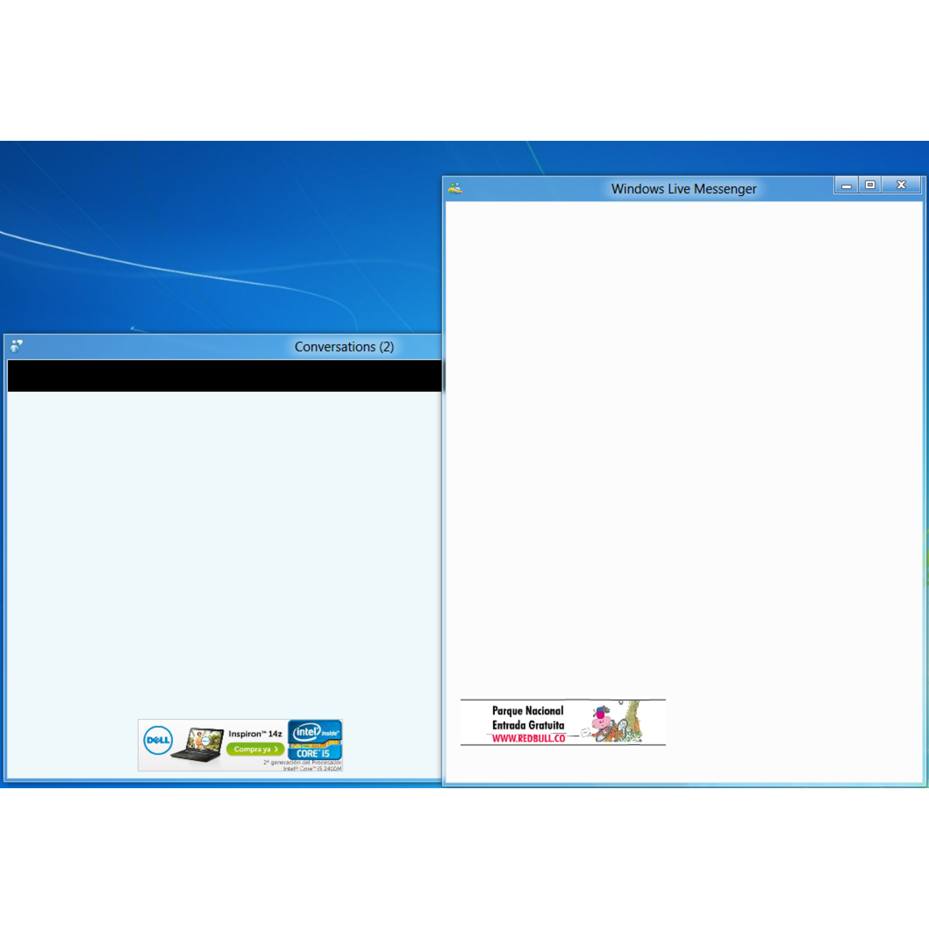The width and height of the screenshot is (929, 929).
Task: Click the buddies icon on the Conversations title bar
Action: coord(15,346)
